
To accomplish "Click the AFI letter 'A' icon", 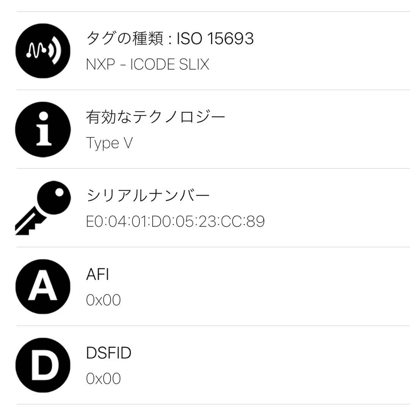I will click(x=43, y=287).
